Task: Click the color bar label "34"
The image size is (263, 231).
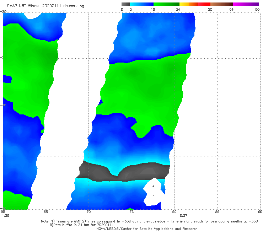Action: [x=178, y=10]
